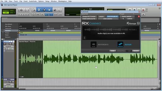Open the create continuous file dropdown

89,19
